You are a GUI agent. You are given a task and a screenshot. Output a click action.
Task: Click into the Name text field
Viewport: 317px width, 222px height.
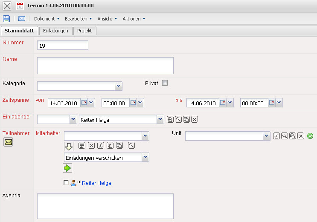105,66
